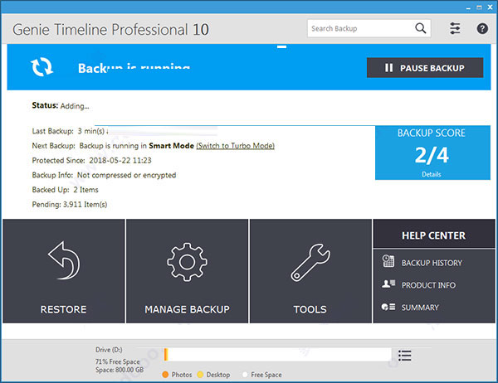Image resolution: width=498 pixels, height=383 pixels.
Task: Click the Product Info person icon
Action: [x=388, y=284]
